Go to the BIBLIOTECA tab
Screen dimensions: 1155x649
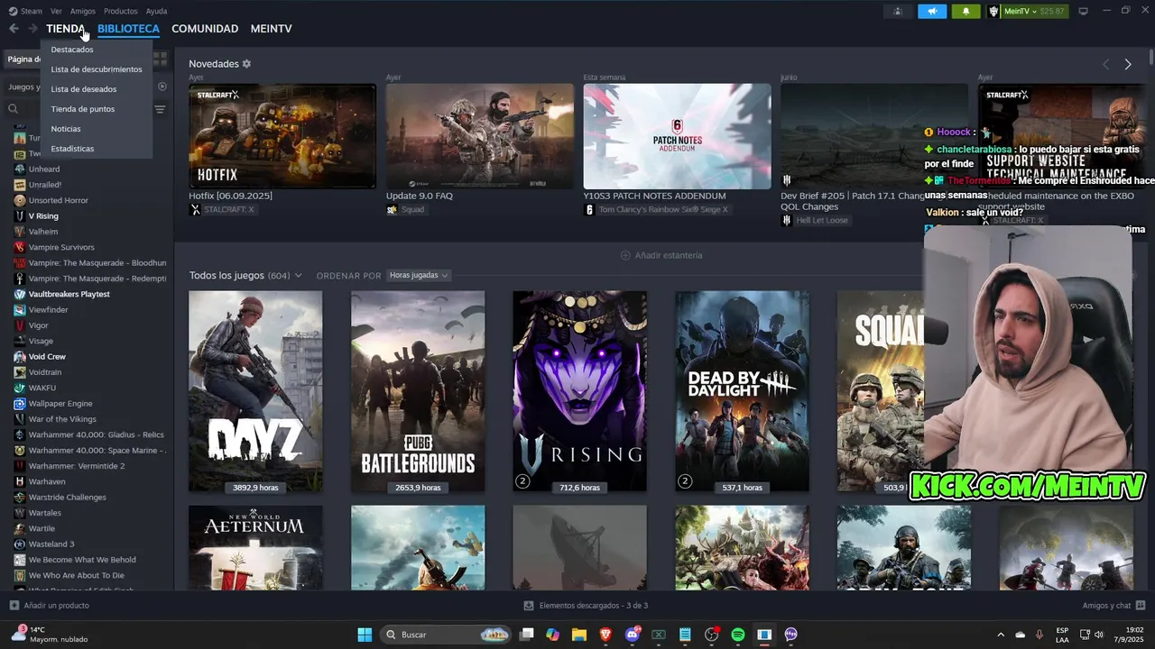[x=128, y=29]
